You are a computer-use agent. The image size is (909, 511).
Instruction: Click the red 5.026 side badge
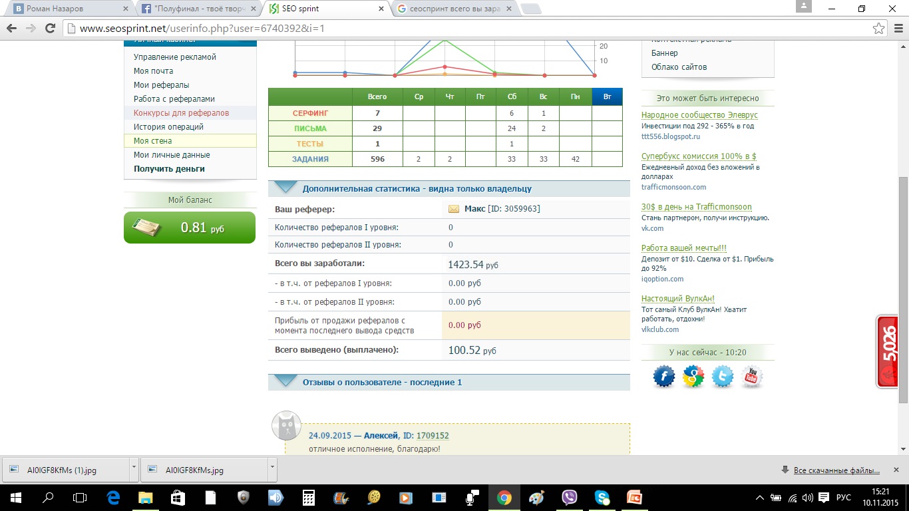tap(887, 352)
